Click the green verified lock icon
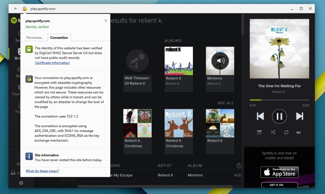 pyautogui.click(x=29, y=49)
